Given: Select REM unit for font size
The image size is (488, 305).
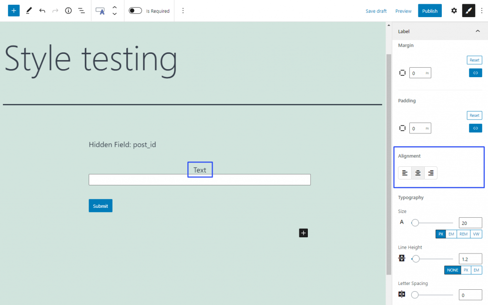Looking at the screenshot, I should [x=463, y=234].
